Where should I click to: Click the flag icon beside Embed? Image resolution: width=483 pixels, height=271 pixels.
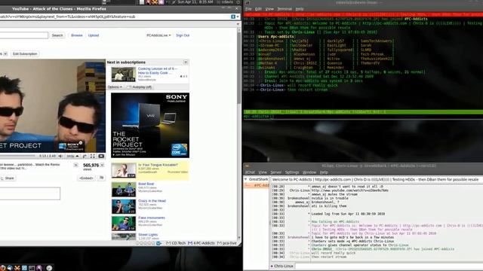(101, 178)
